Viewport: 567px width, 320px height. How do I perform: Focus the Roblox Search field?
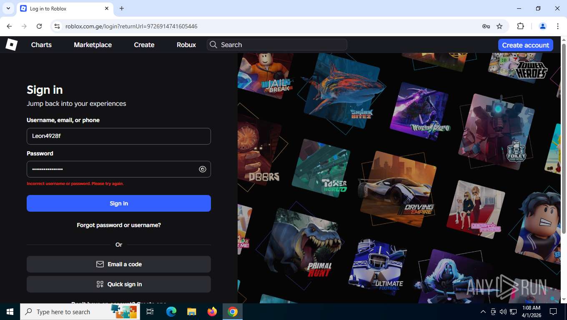(x=277, y=45)
